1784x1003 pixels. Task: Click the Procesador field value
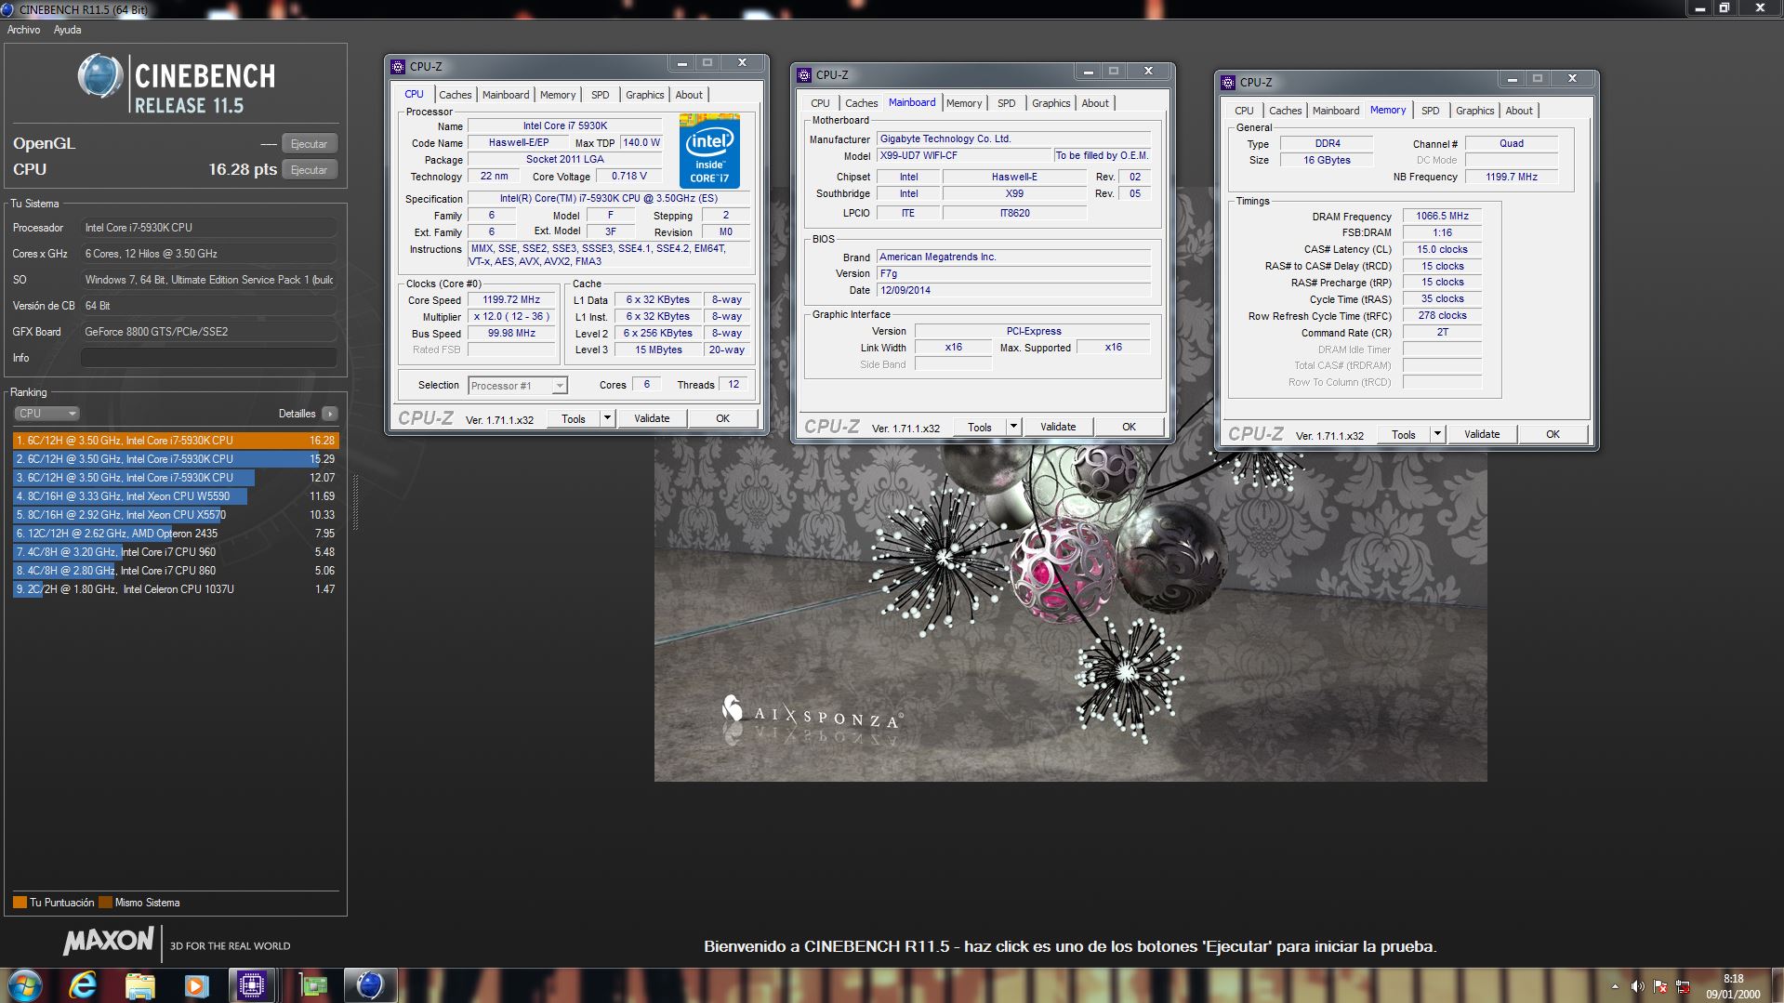point(209,228)
